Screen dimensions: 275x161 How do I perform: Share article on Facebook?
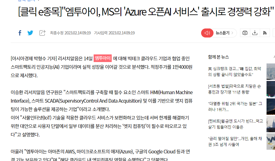[20, 33]
